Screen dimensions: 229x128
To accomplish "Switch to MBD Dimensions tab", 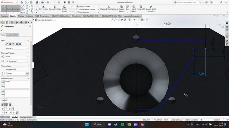I will 42,16.
